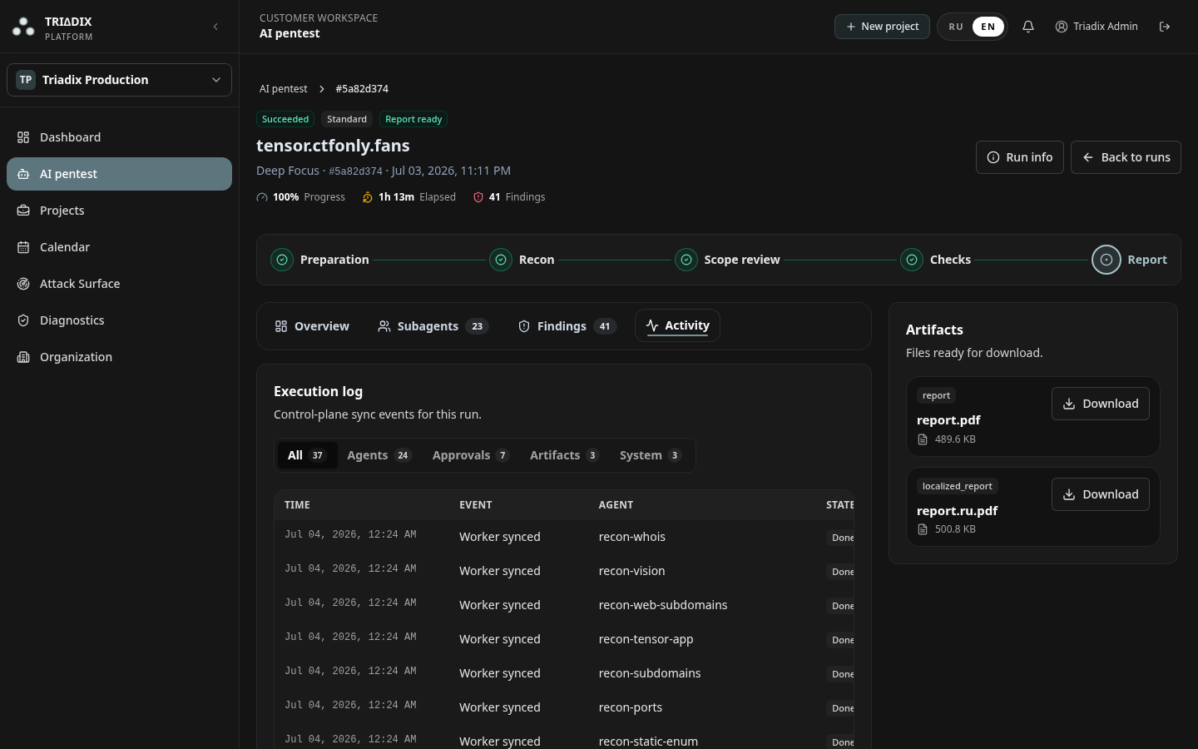This screenshot has height=749, width=1198.
Task: Open the Triadix Production workspace dropdown
Action: (x=119, y=80)
